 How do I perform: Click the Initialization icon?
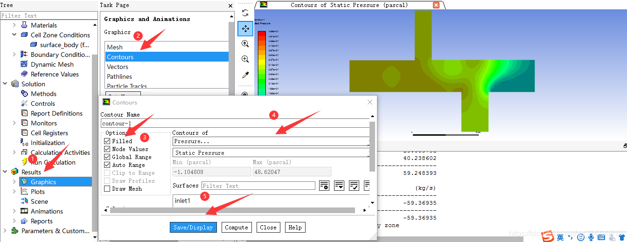pyautogui.click(x=24, y=143)
